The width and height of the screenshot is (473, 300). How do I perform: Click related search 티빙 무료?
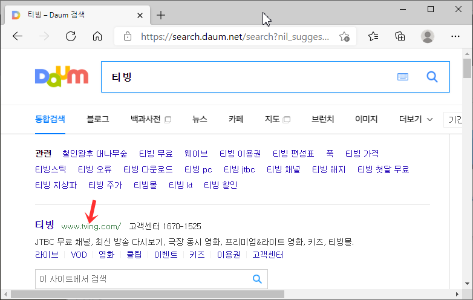(x=155, y=154)
